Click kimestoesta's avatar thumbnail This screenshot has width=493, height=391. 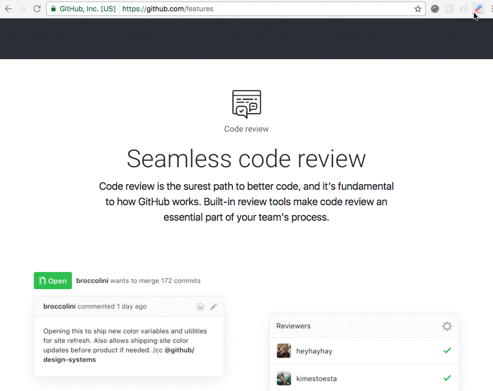(x=284, y=379)
